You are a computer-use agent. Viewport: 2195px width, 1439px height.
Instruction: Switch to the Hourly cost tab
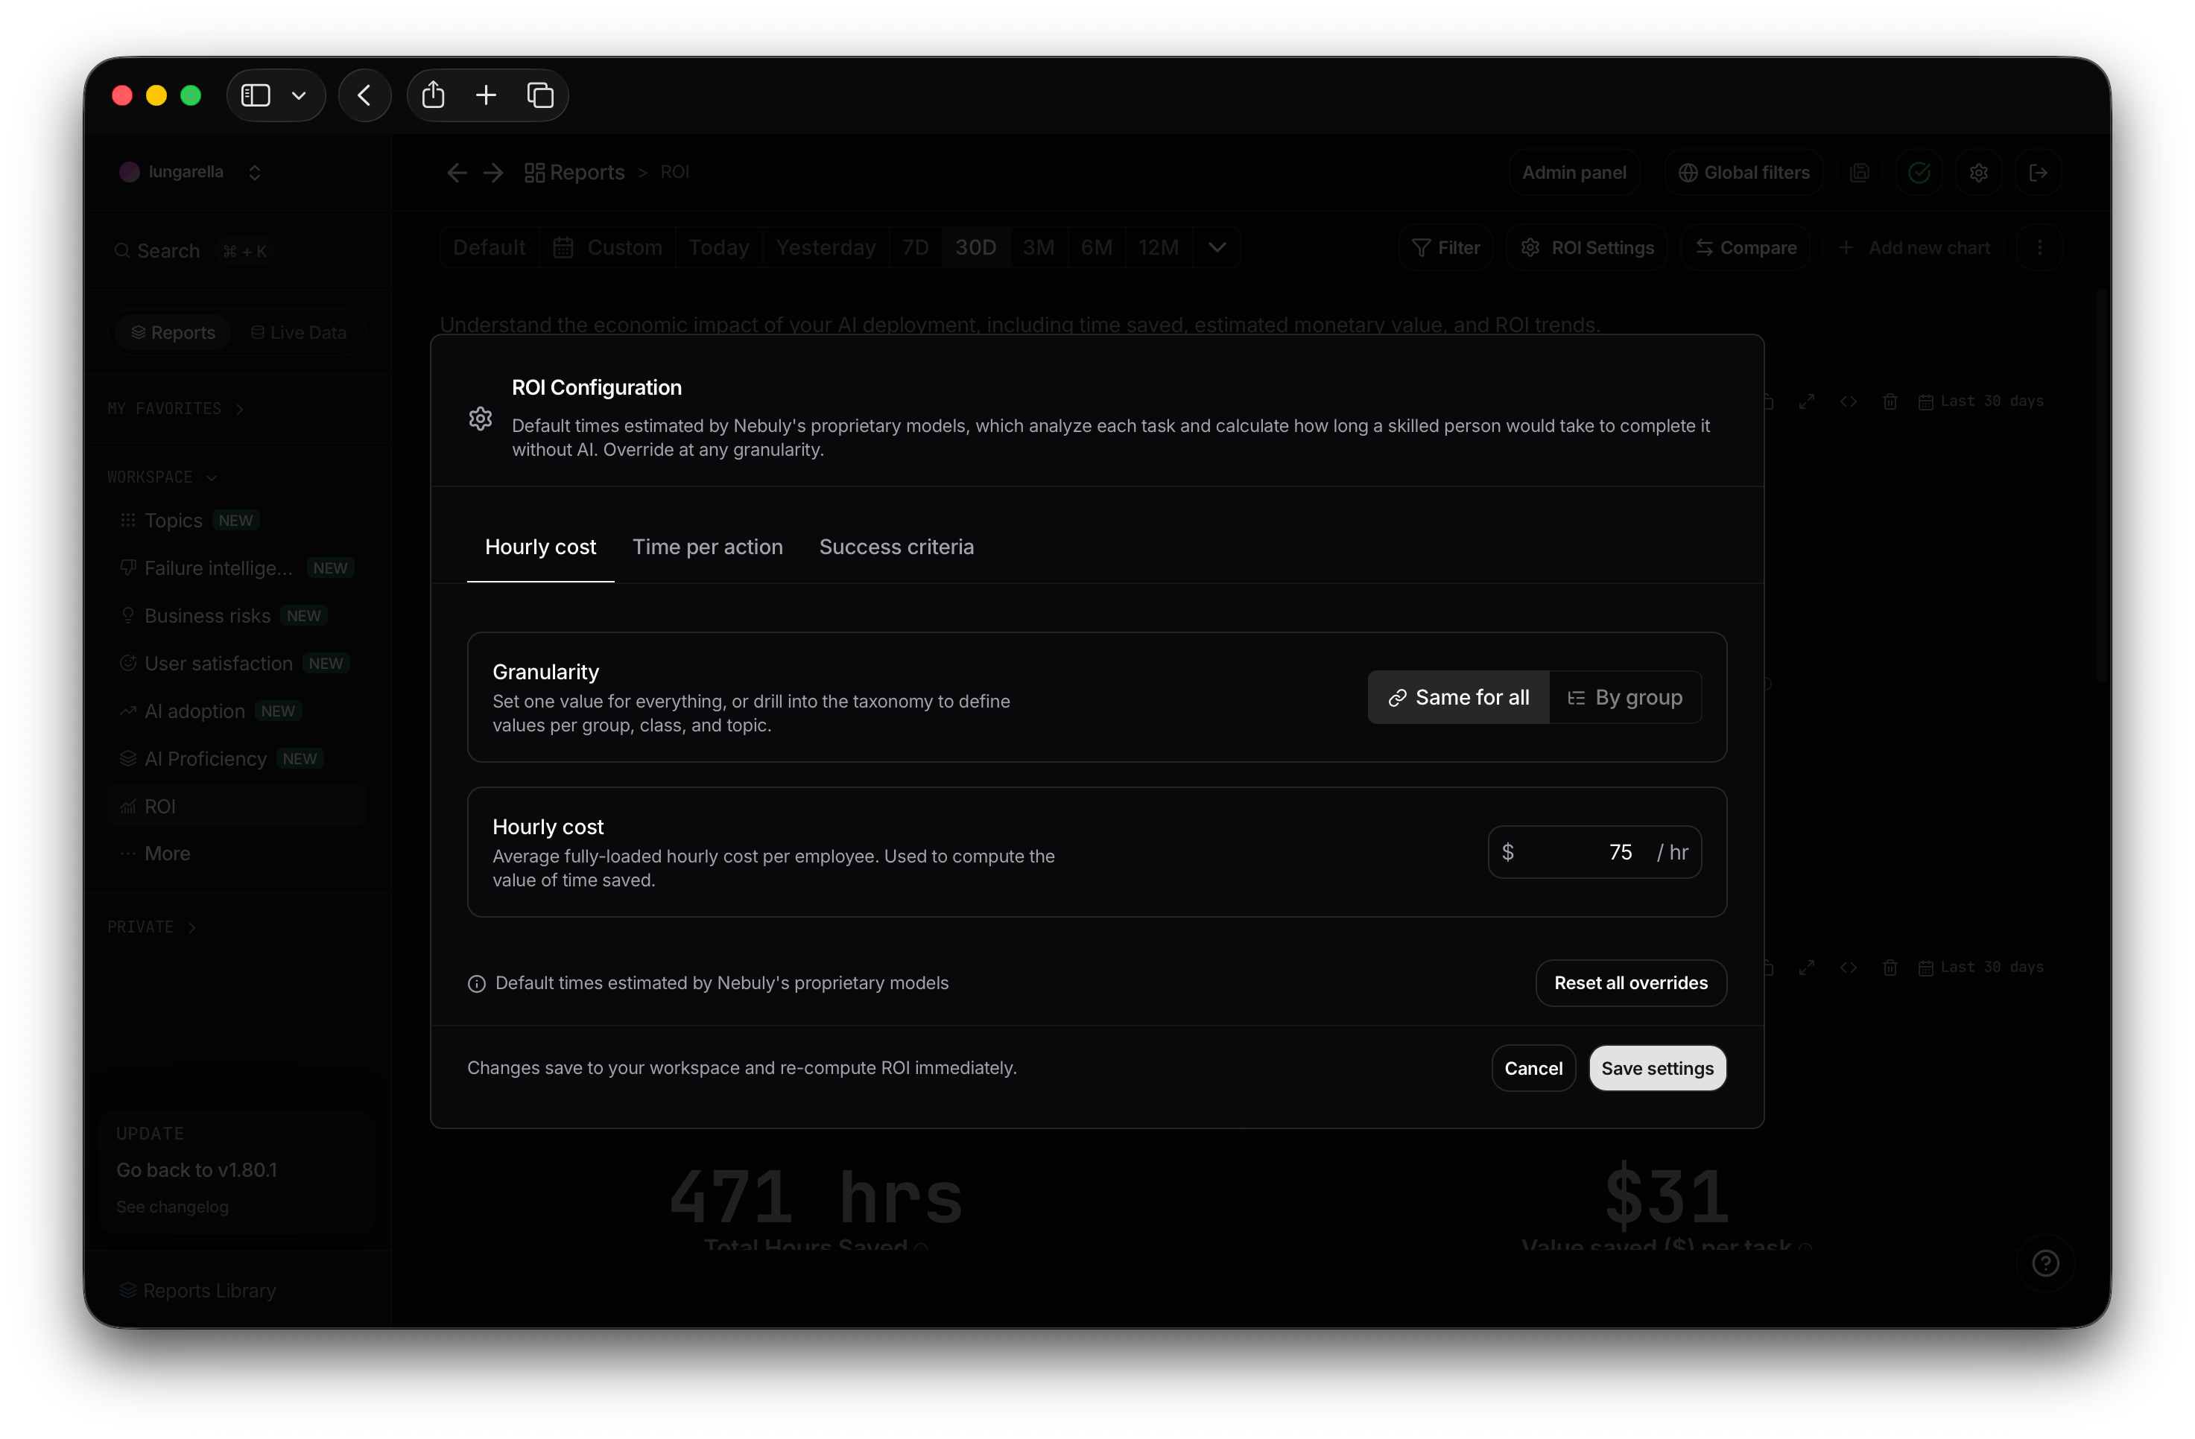coord(540,547)
